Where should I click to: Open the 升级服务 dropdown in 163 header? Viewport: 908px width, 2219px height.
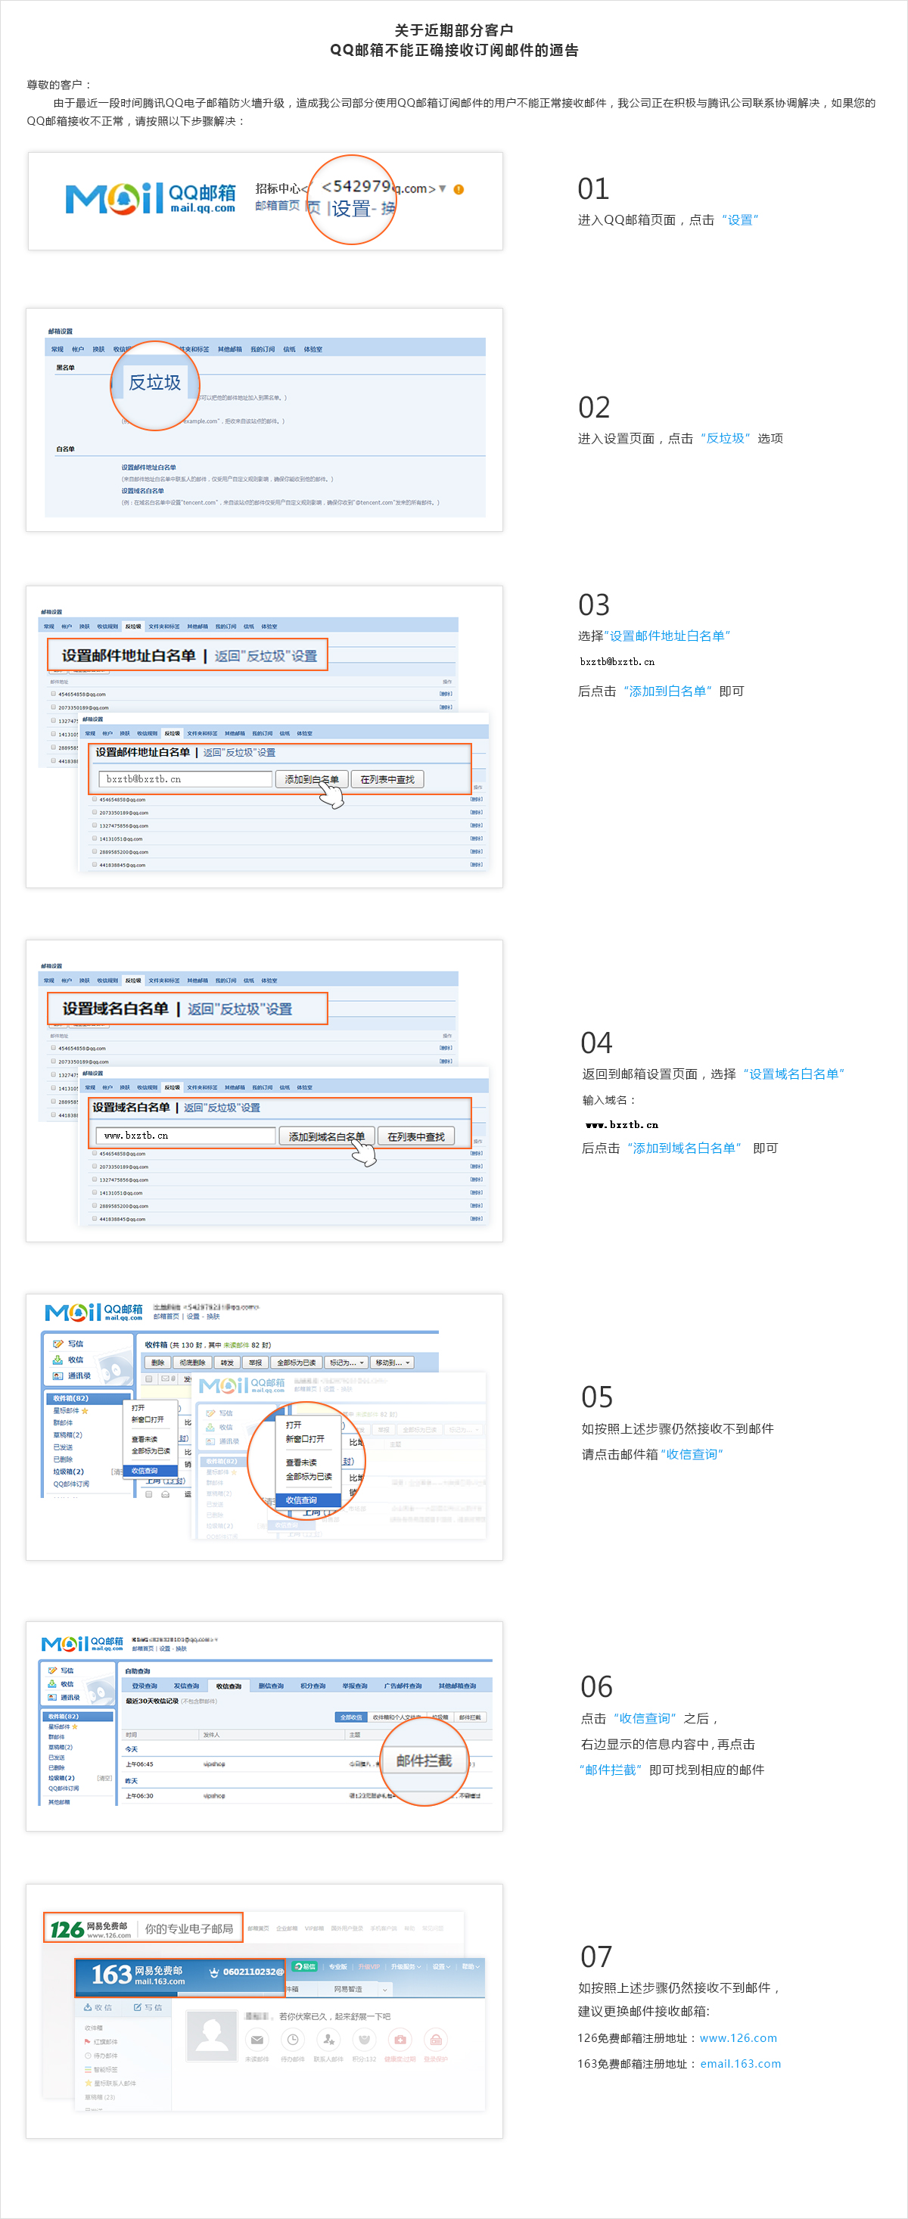click(406, 1966)
